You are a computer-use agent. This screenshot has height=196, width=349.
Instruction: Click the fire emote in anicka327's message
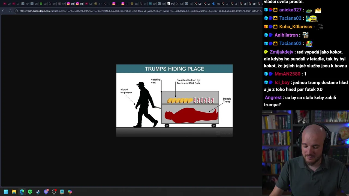318,10
